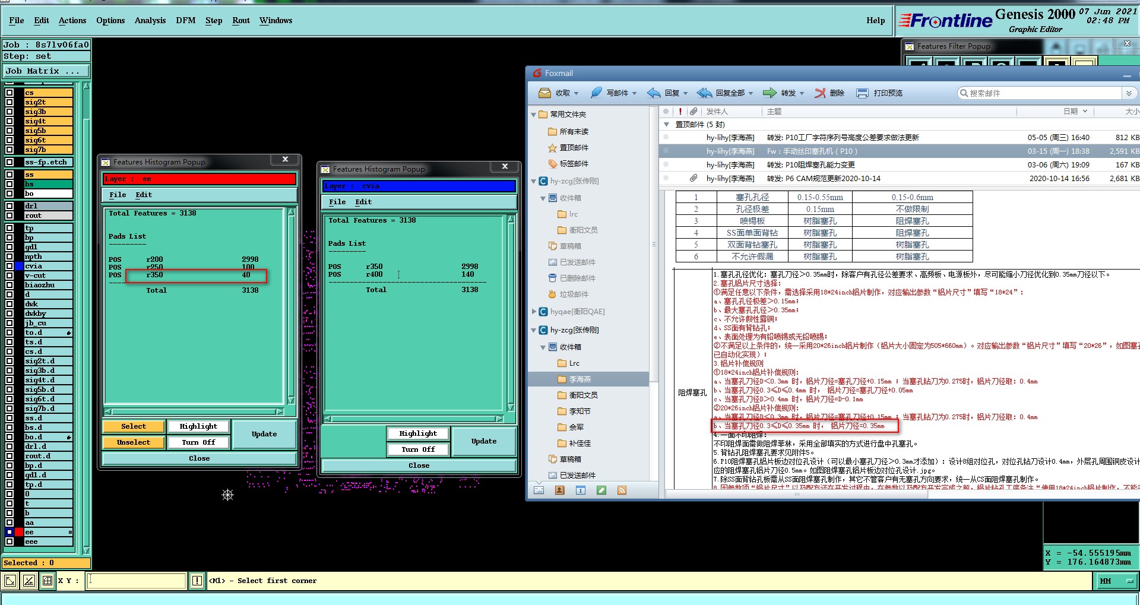The width and height of the screenshot is (1140, 605).
Task: Click the red color swatch beside layer ee
Action: 19,532
